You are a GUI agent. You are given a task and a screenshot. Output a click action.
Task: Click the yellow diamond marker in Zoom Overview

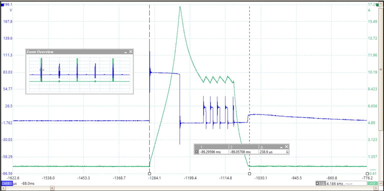pyautogui.click(x=59, y=69)
